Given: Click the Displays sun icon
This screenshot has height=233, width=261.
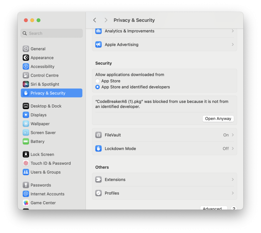Looking at the screenshot, I should click(x=26, y=115).
